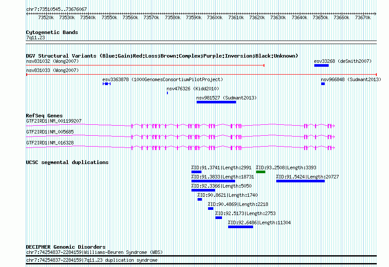Image resolution: width=389 pixels, height=267 pixels.
Task: Open the RefSeq Genes track title
Action: point(44,116)
